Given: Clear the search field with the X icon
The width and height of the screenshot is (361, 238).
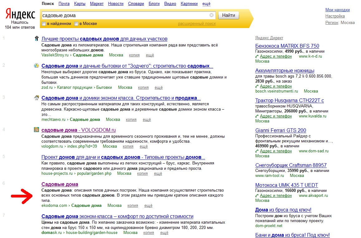Looking at the screenshot, I should click(x=211, y=15).
